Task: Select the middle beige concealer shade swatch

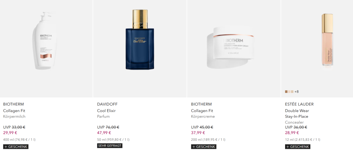Action: [289, 92]
